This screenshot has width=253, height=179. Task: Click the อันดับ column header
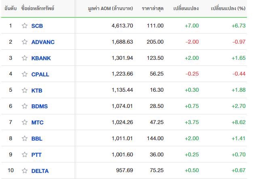click(x=11, y=8)
